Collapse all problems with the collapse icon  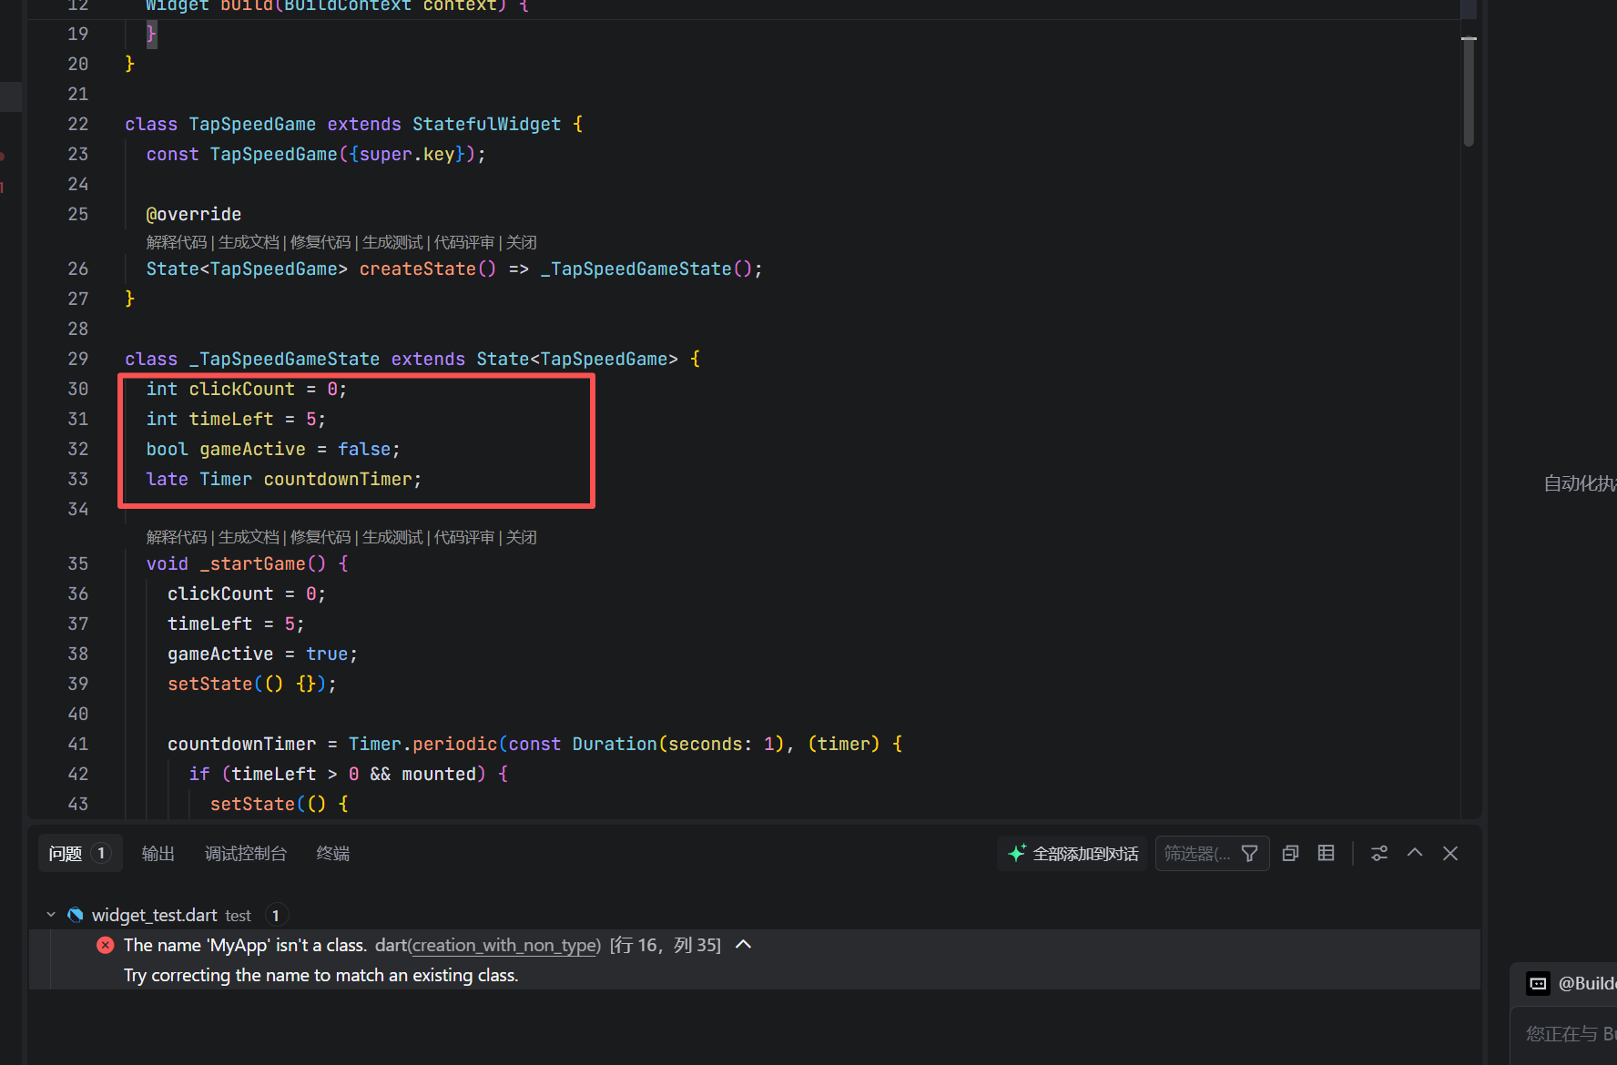click(1290, 854)
